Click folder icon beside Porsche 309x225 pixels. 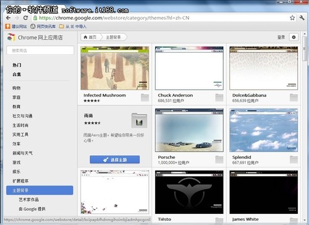(x=219, y=159)
